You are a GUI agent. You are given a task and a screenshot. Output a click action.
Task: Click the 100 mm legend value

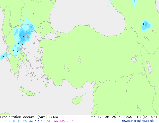[x=55, y=121]
